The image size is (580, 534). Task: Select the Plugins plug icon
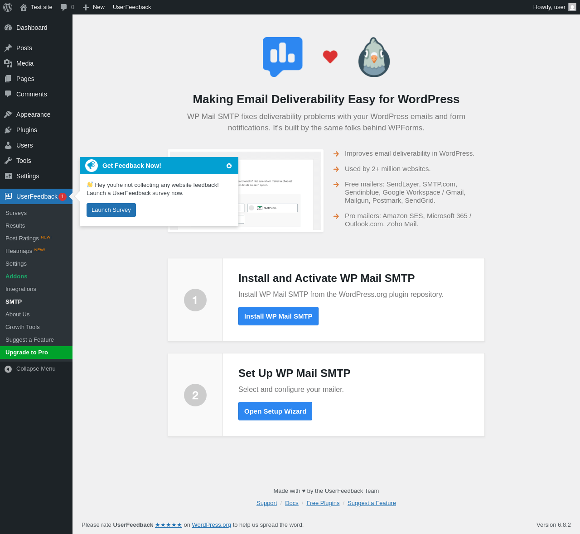click(8, 130)
